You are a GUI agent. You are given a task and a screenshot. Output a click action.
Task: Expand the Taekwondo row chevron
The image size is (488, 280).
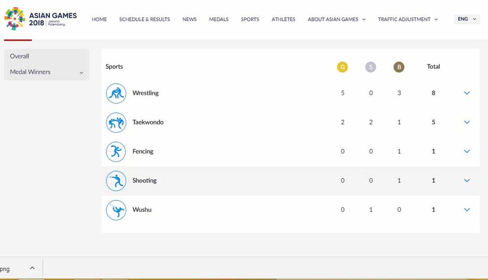pyautogui.click(x=467, y=122)
